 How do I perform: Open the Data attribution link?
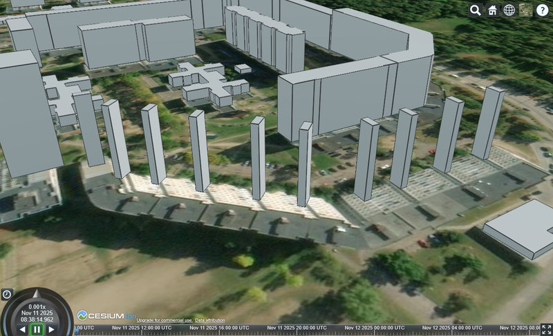tap(209, 321)
